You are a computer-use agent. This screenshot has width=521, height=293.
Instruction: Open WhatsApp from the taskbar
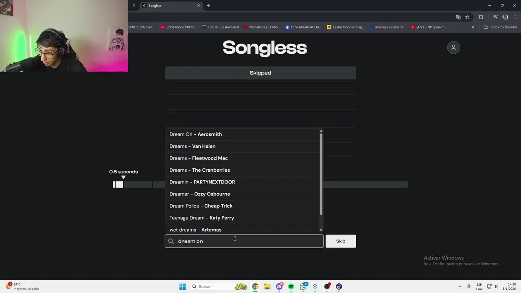303,286
